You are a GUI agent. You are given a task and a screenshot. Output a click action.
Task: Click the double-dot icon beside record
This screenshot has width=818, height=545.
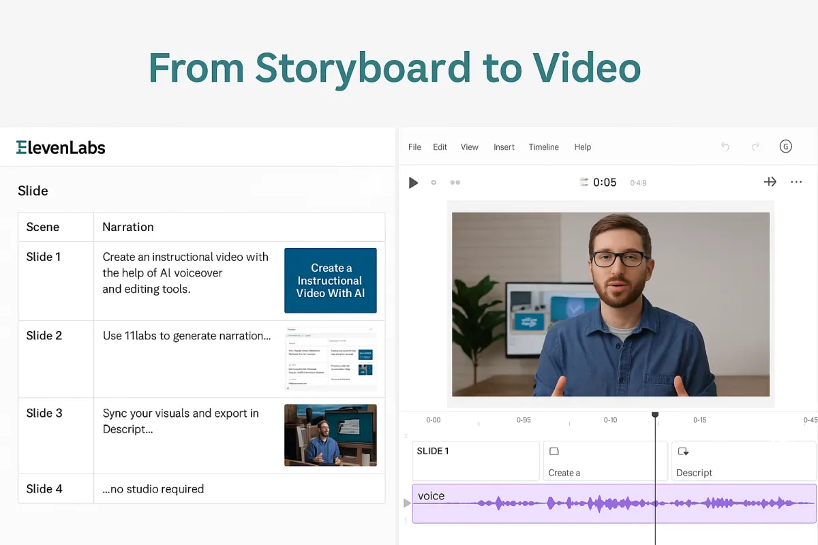point(455,183)
